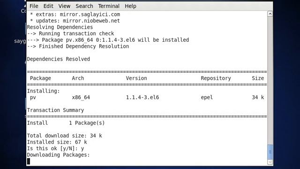This screenshot has height=169, width=300.
Task: Click the "Transaction Summary" line
Action: (x=55, y=110)
